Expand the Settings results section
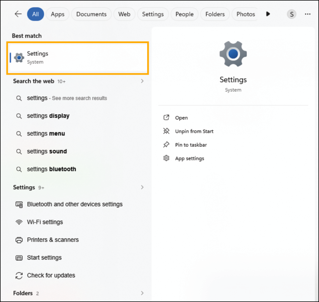319x302 pixels. coord(142,187)
